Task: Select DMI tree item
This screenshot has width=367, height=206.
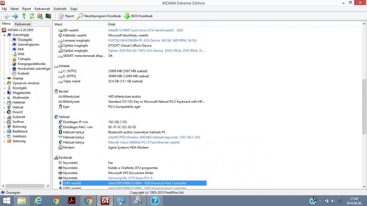Action: [21, 49]
